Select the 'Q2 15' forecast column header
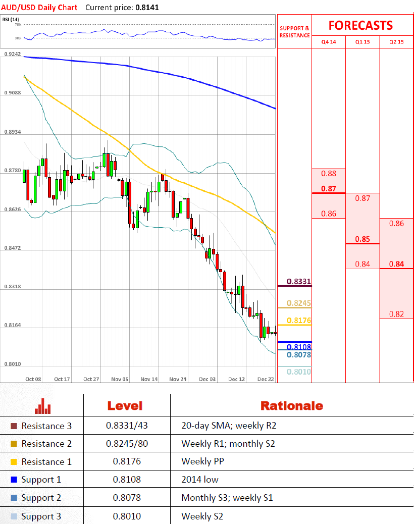414x524 pixels. coord(396,42)
